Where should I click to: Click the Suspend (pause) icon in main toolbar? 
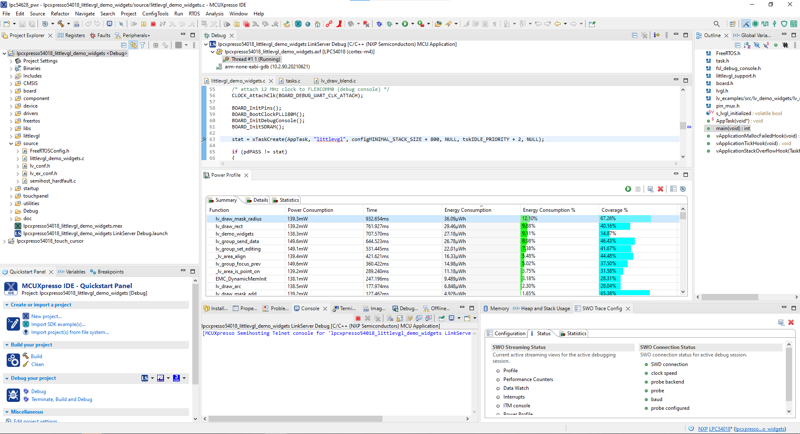(143, 24)
